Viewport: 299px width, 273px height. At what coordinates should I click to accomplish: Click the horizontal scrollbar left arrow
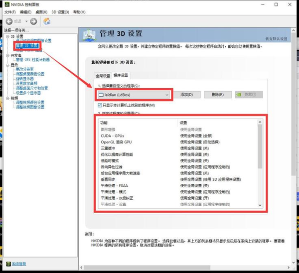click(x=81, y=268)
